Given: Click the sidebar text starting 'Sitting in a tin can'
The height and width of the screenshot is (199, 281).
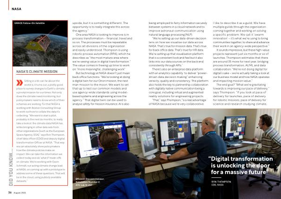Looking at the screenshot, I should [x=40, y=131].
